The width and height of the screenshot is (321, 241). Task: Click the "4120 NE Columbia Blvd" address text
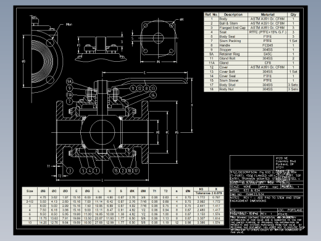pos(286,159)
